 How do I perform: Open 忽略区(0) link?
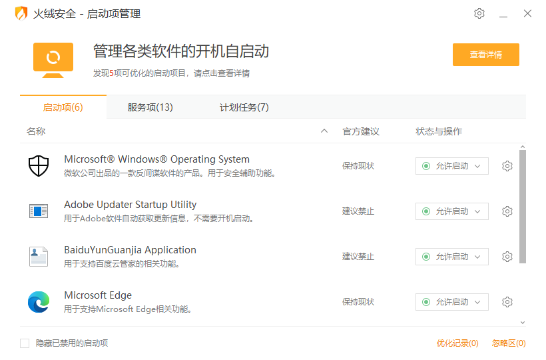click(x=509, y=343)
